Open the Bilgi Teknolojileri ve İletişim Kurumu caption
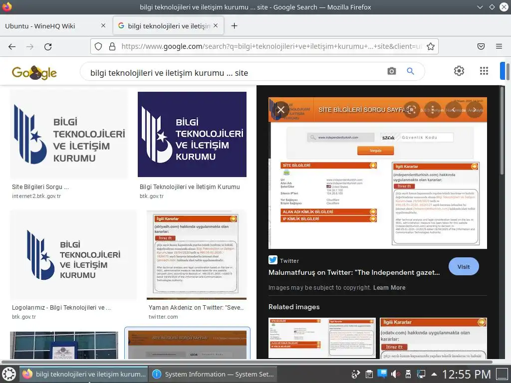 [190, 187]
